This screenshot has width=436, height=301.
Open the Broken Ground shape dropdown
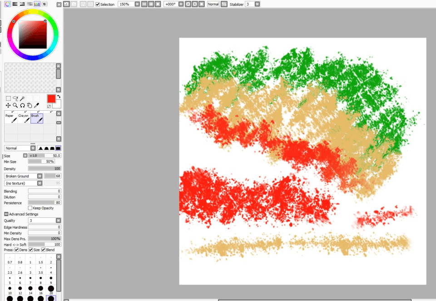(40, 176)
